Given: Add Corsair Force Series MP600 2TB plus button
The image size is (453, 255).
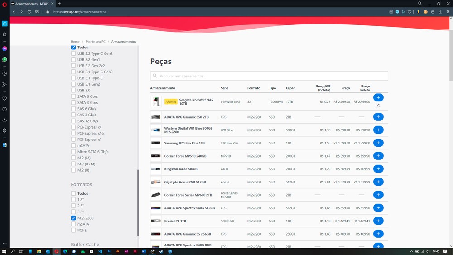Looking at the screenshot, I should [378, 195].
